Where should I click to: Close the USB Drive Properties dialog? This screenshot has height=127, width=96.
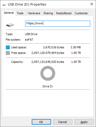92,4
